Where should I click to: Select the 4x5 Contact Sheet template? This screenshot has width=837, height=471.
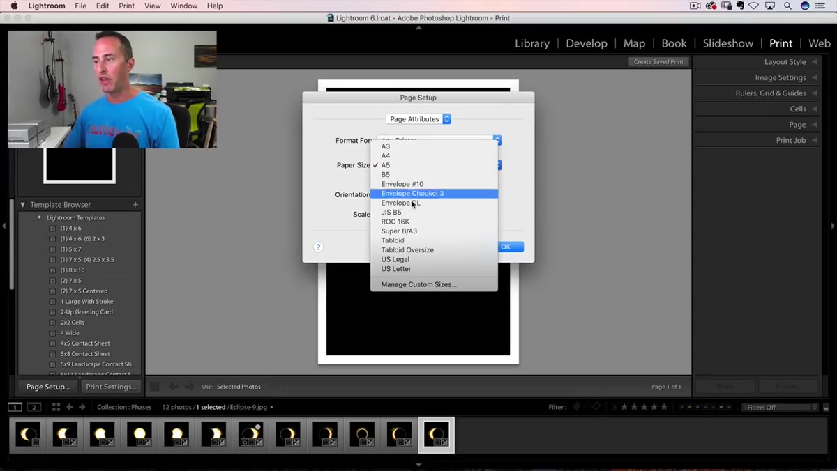[x=85, y=343]
